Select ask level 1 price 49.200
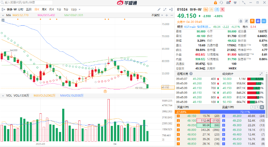 tap(237, 116)
